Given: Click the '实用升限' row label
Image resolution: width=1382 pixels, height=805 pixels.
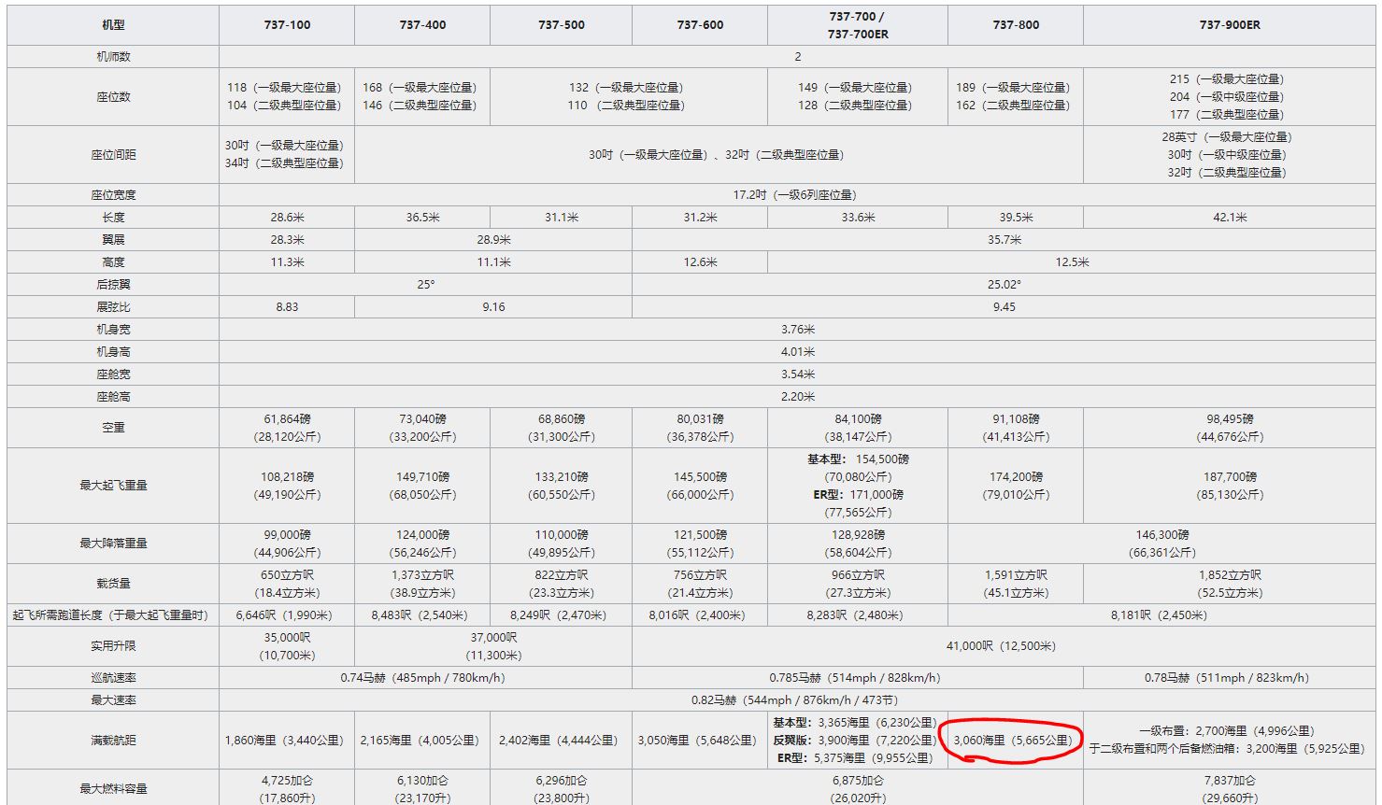Looking at the screenshot, I should [x=113, y=645].
